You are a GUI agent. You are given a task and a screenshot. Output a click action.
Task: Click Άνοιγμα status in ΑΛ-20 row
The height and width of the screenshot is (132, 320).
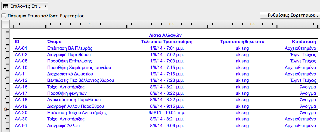tap(308, 113)
